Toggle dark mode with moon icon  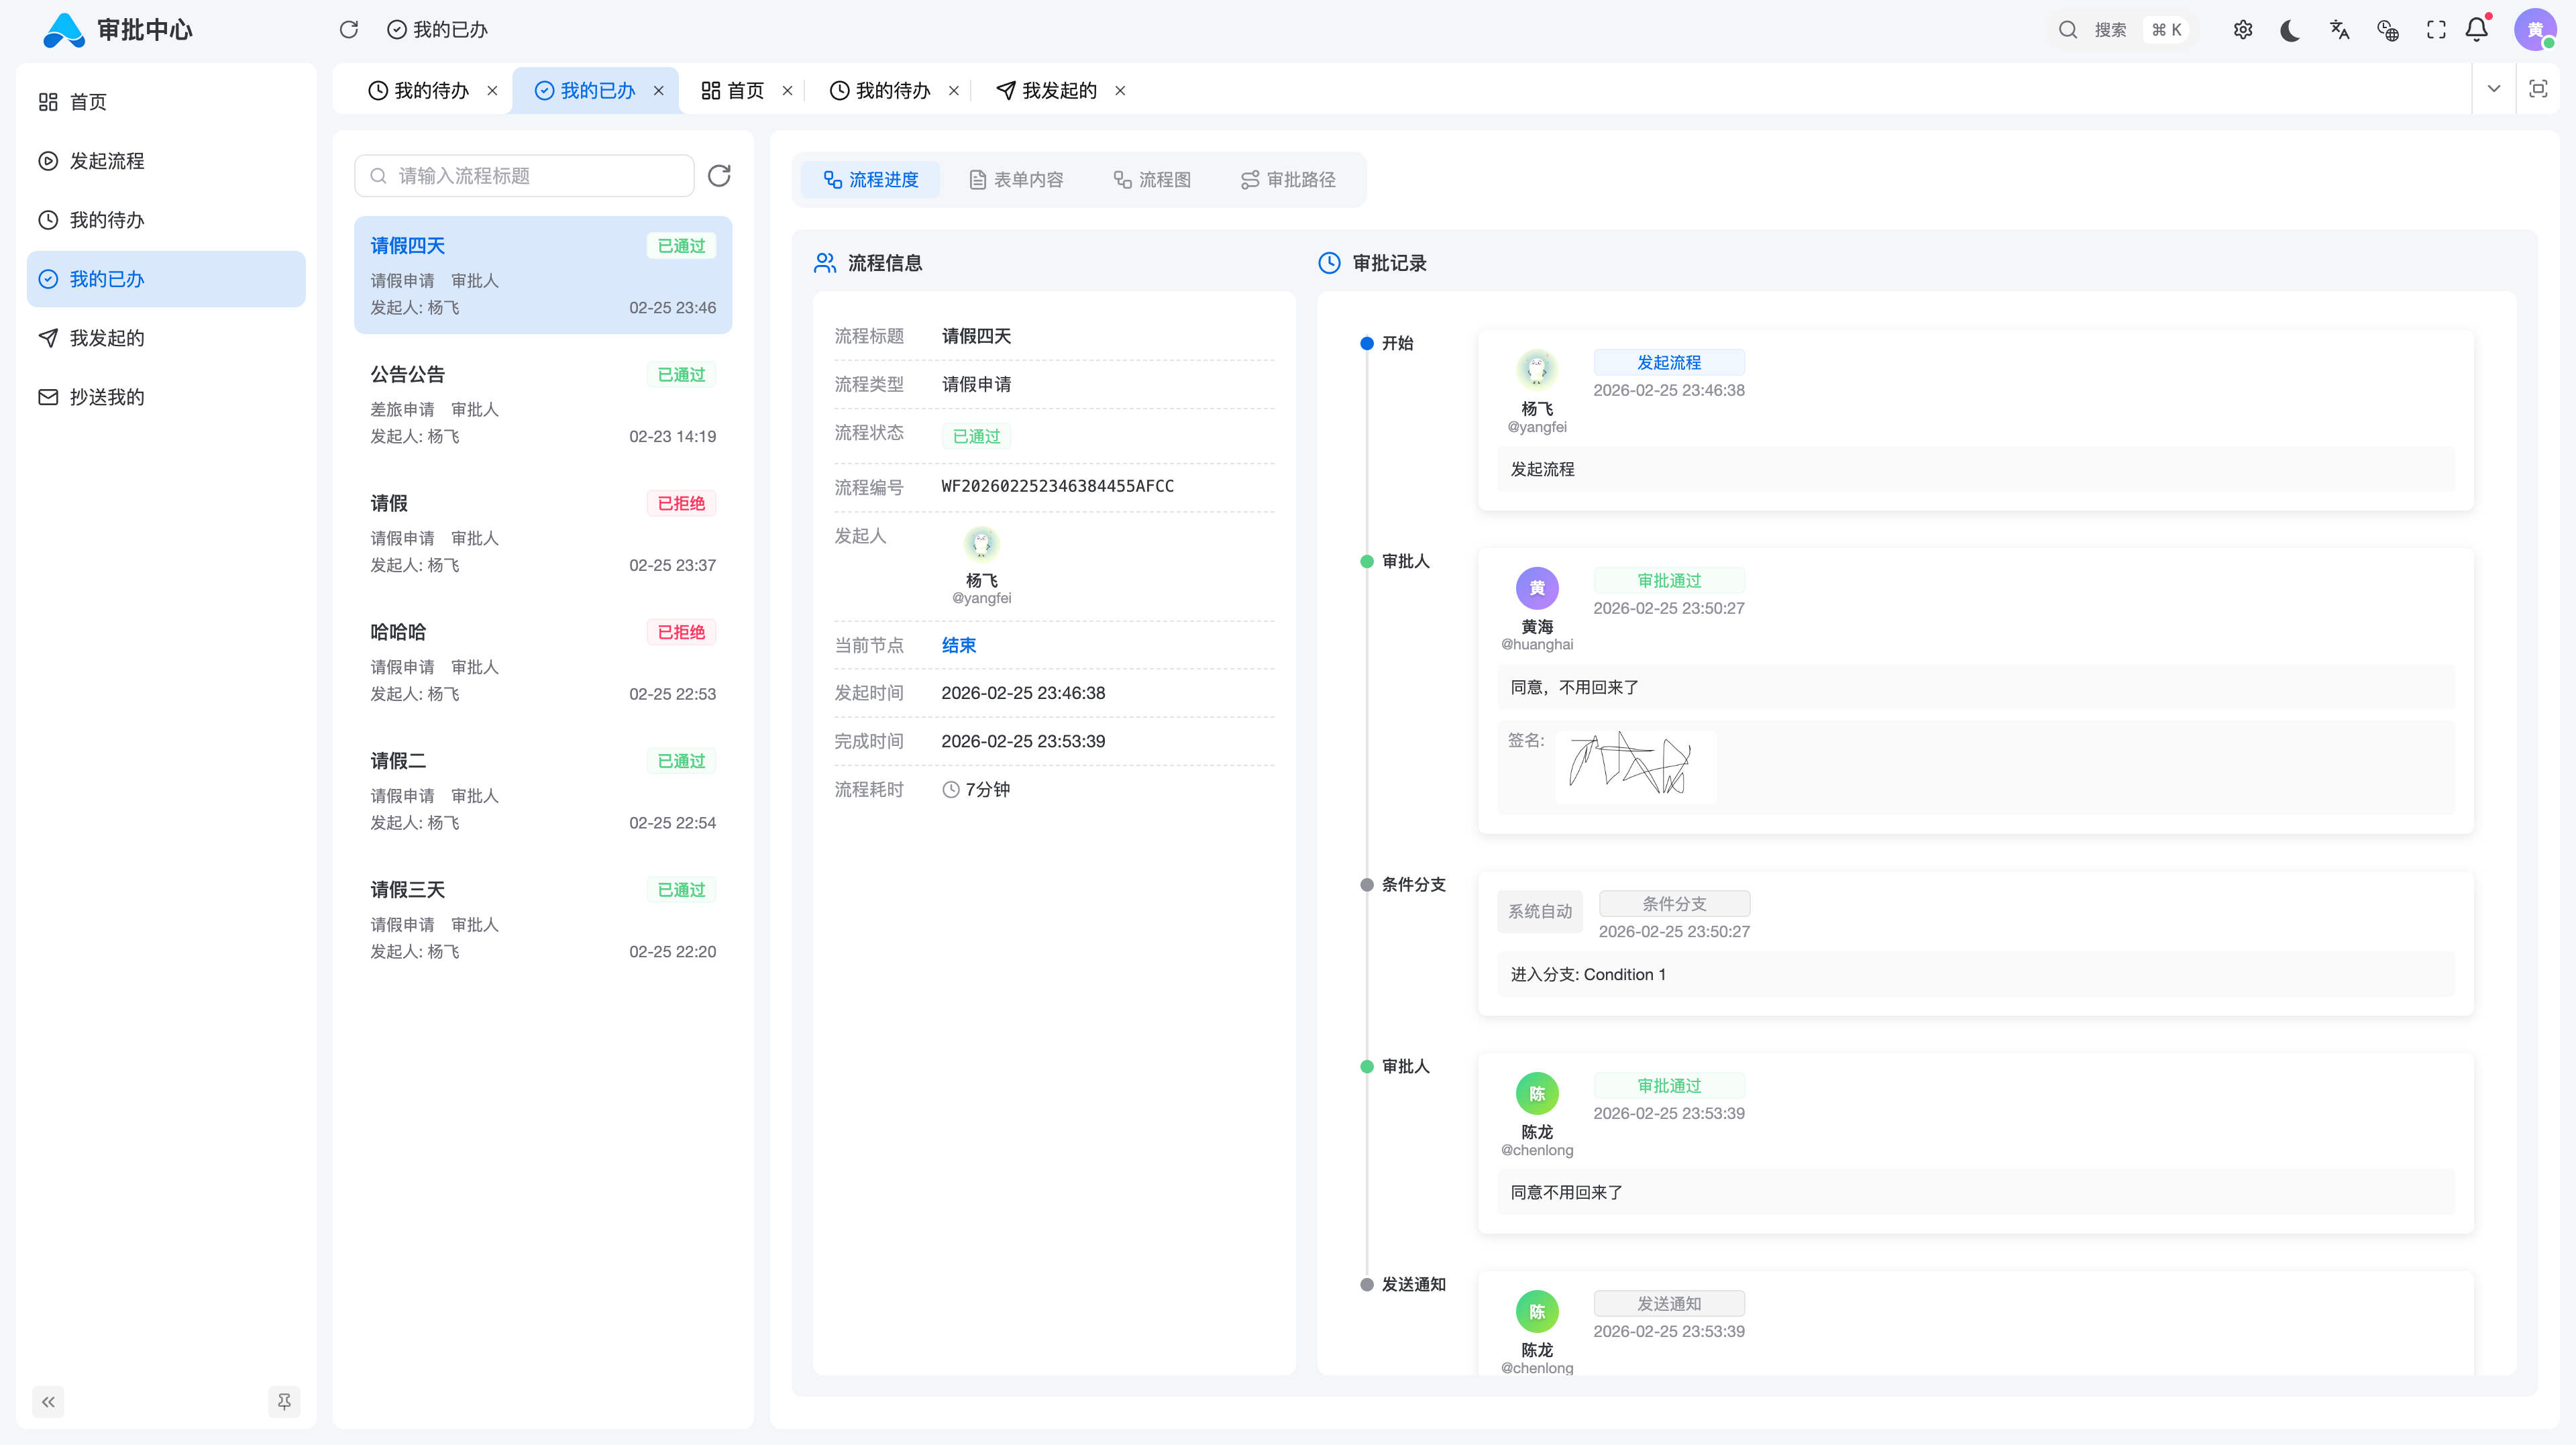click(x=2290, y=30)
